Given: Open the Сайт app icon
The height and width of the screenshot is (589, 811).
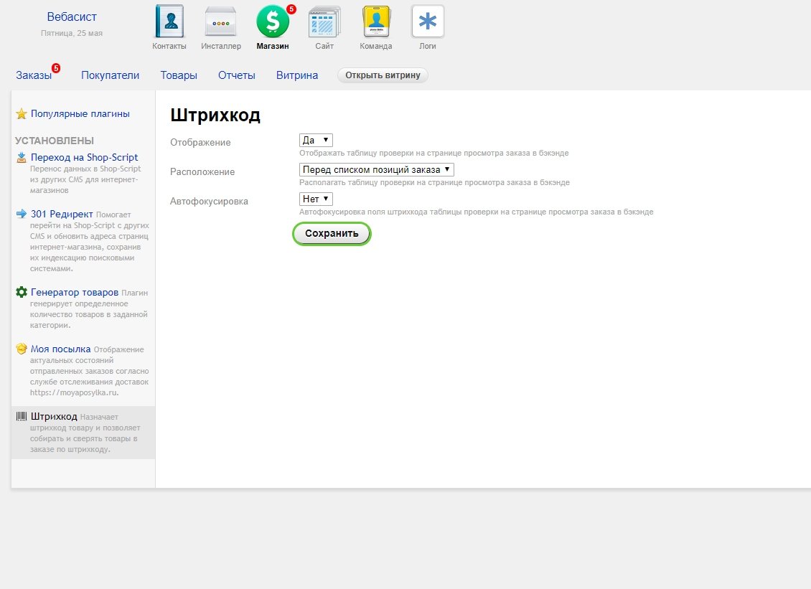Looking at the screenshot, I should [x=324, y=22].
